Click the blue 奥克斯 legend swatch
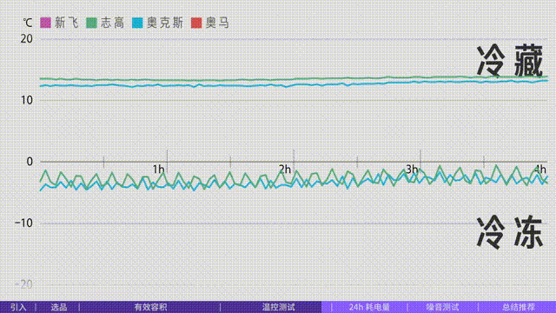 tap(137, 23)
